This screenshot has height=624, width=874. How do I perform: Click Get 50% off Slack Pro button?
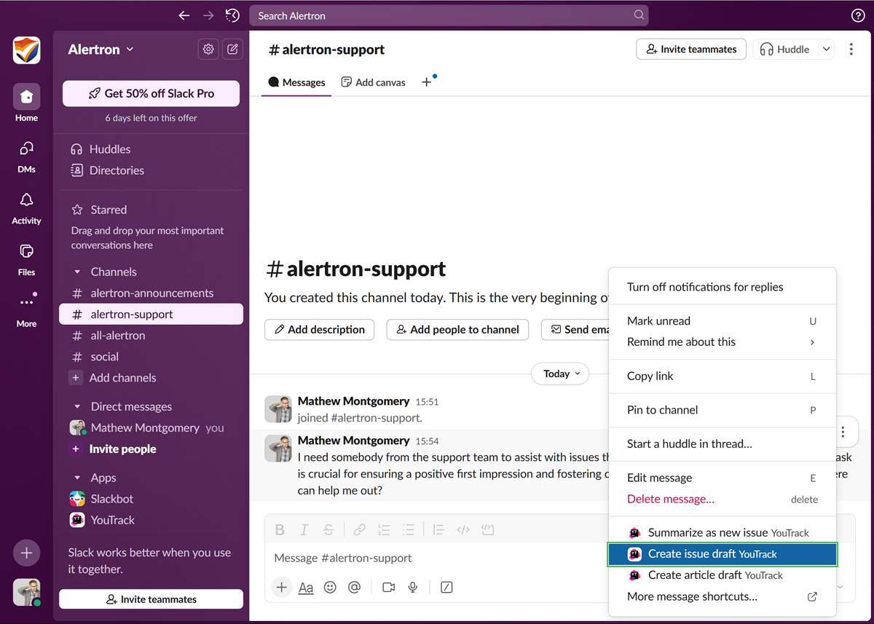pyautogui.click(x=151, y=93)
